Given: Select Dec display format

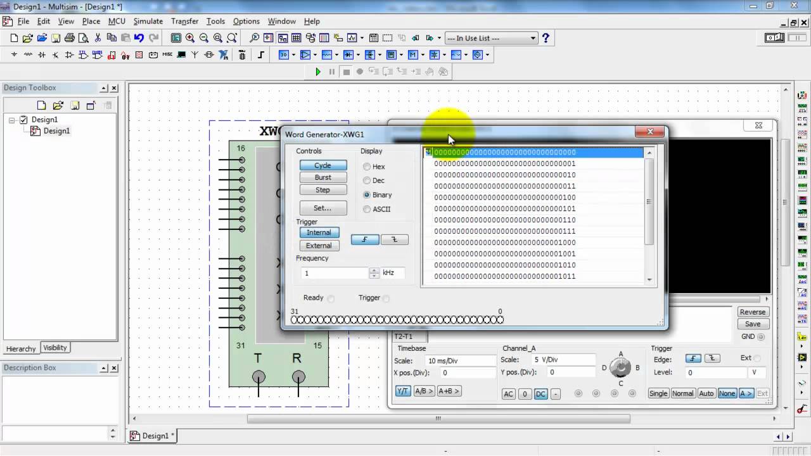Looking at the screenshot, I should tap(367, 180).
